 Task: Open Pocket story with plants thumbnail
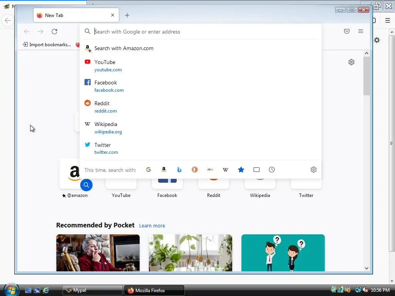pos(191,253)
